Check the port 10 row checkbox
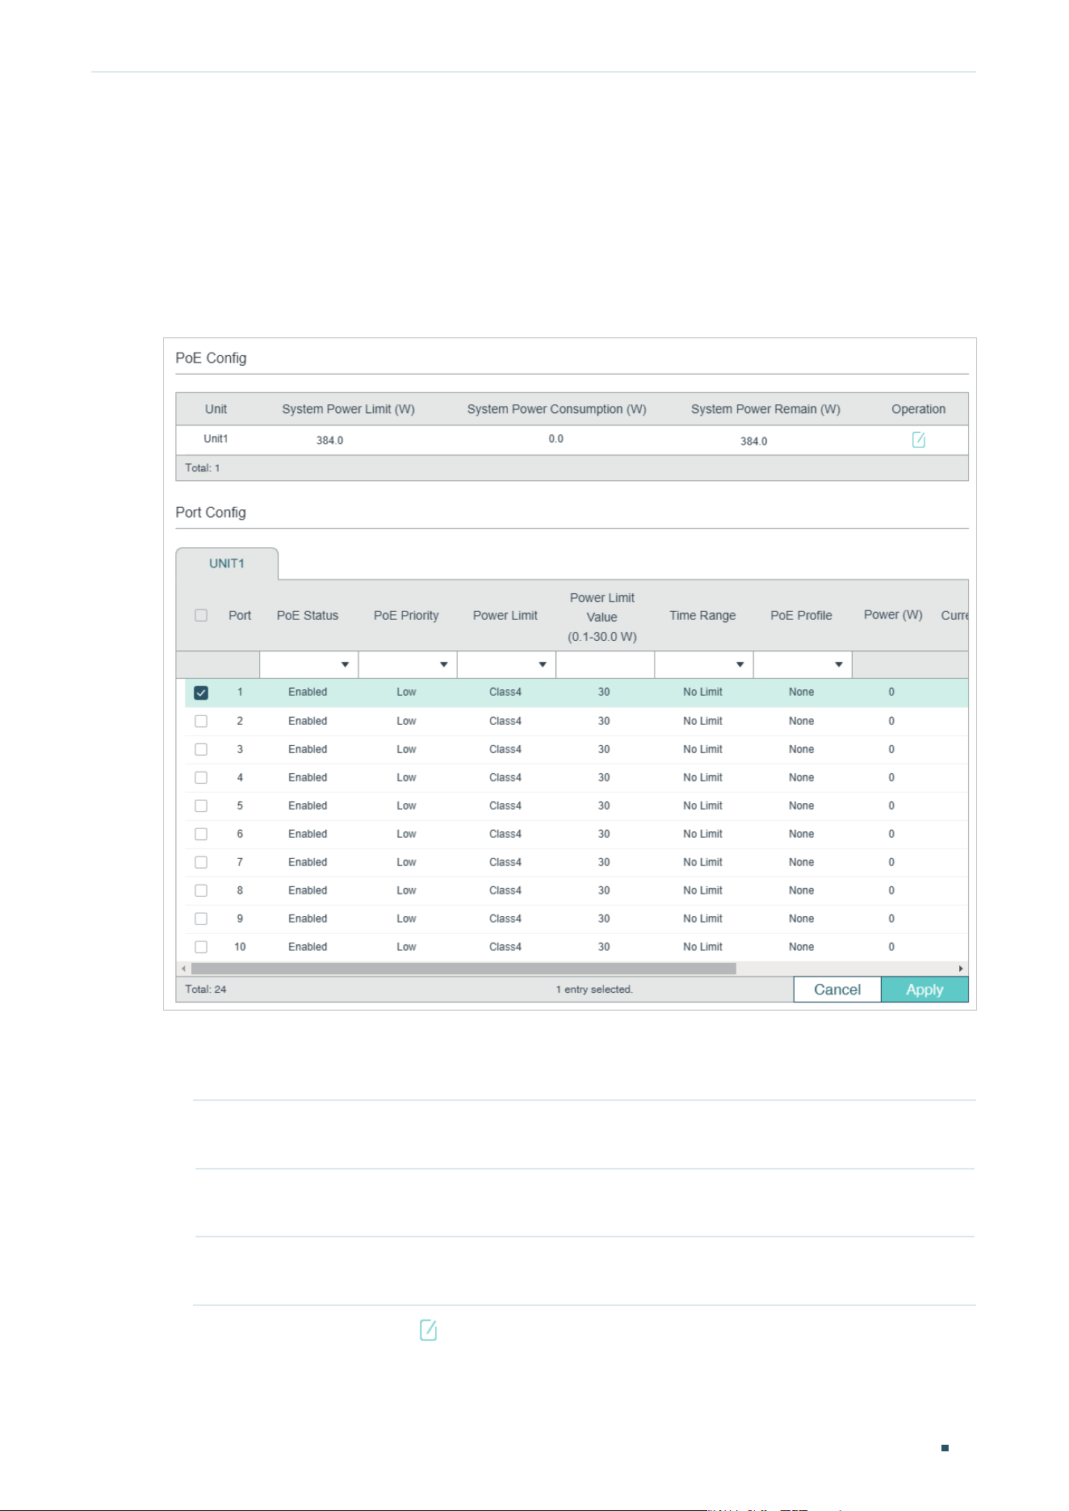 [x=201, y=947]
